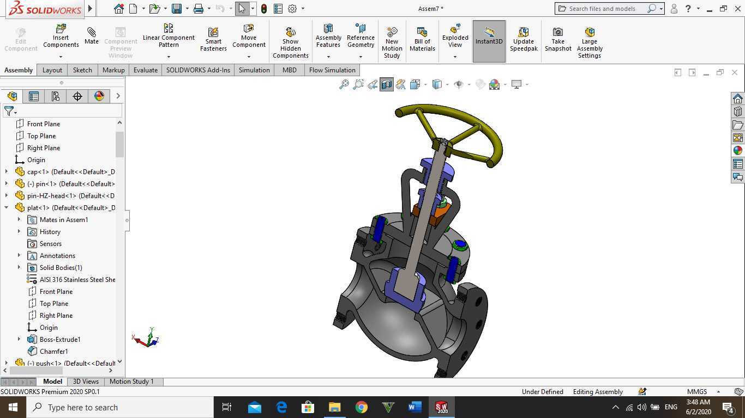Open the DimXpertManager tab

tap(77, 96)
